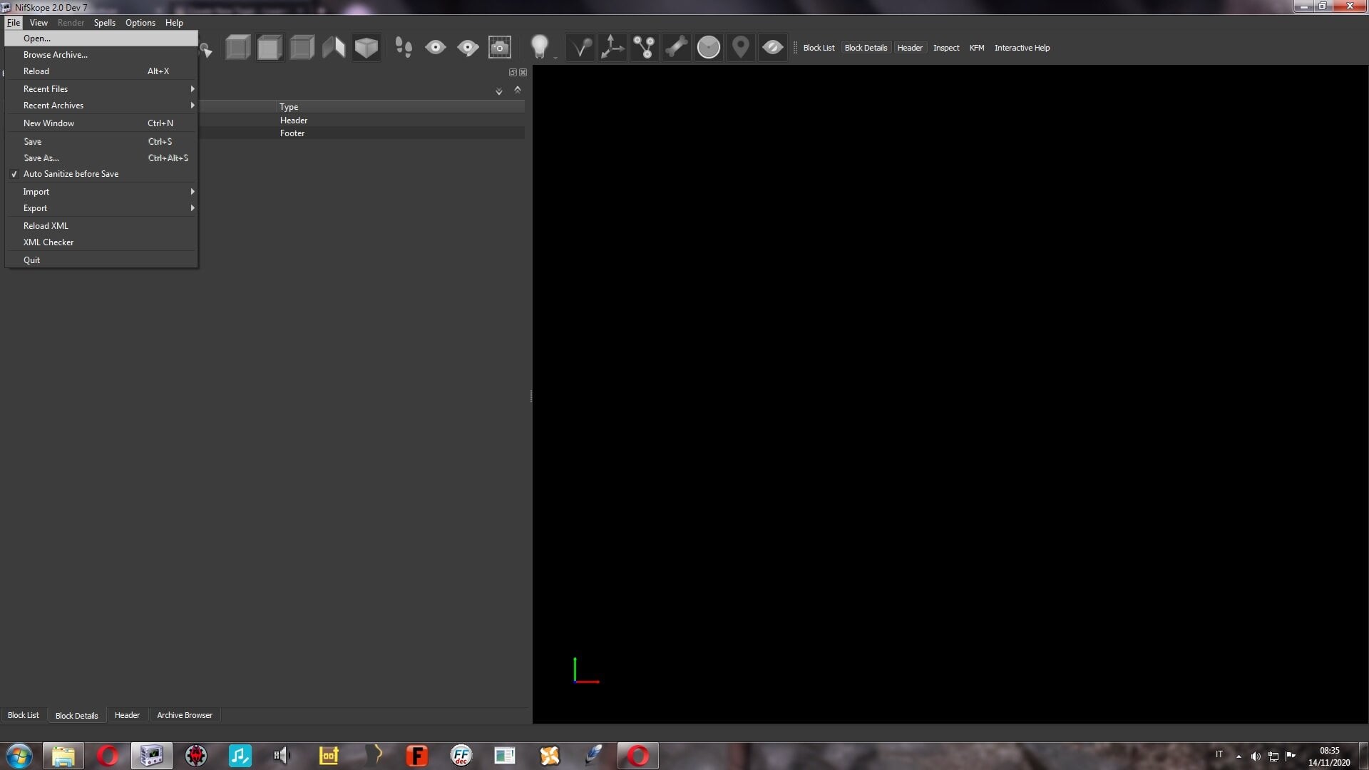Open FFDec from the taskbar

click(461, 756)
